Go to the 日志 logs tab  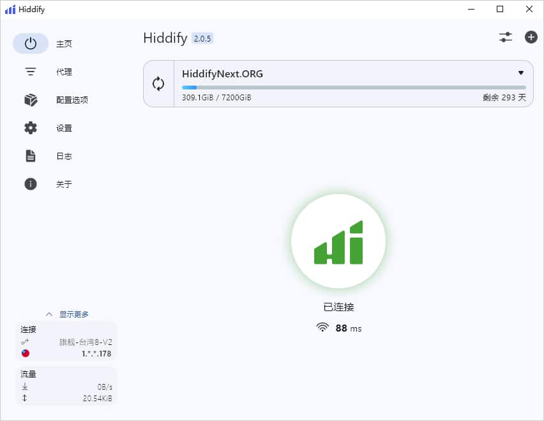coord(64,156)
